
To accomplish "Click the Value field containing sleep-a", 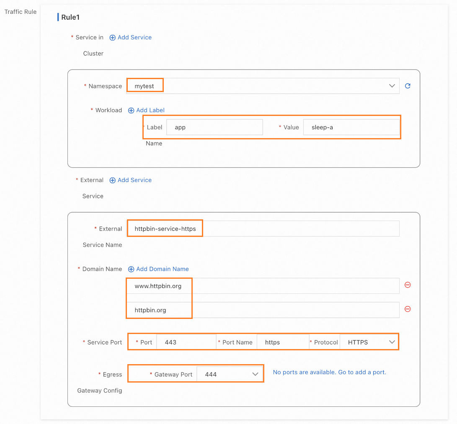I will click(351, 127).
